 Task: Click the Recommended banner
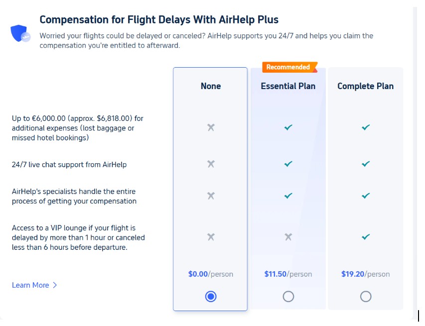click(288, 67)
